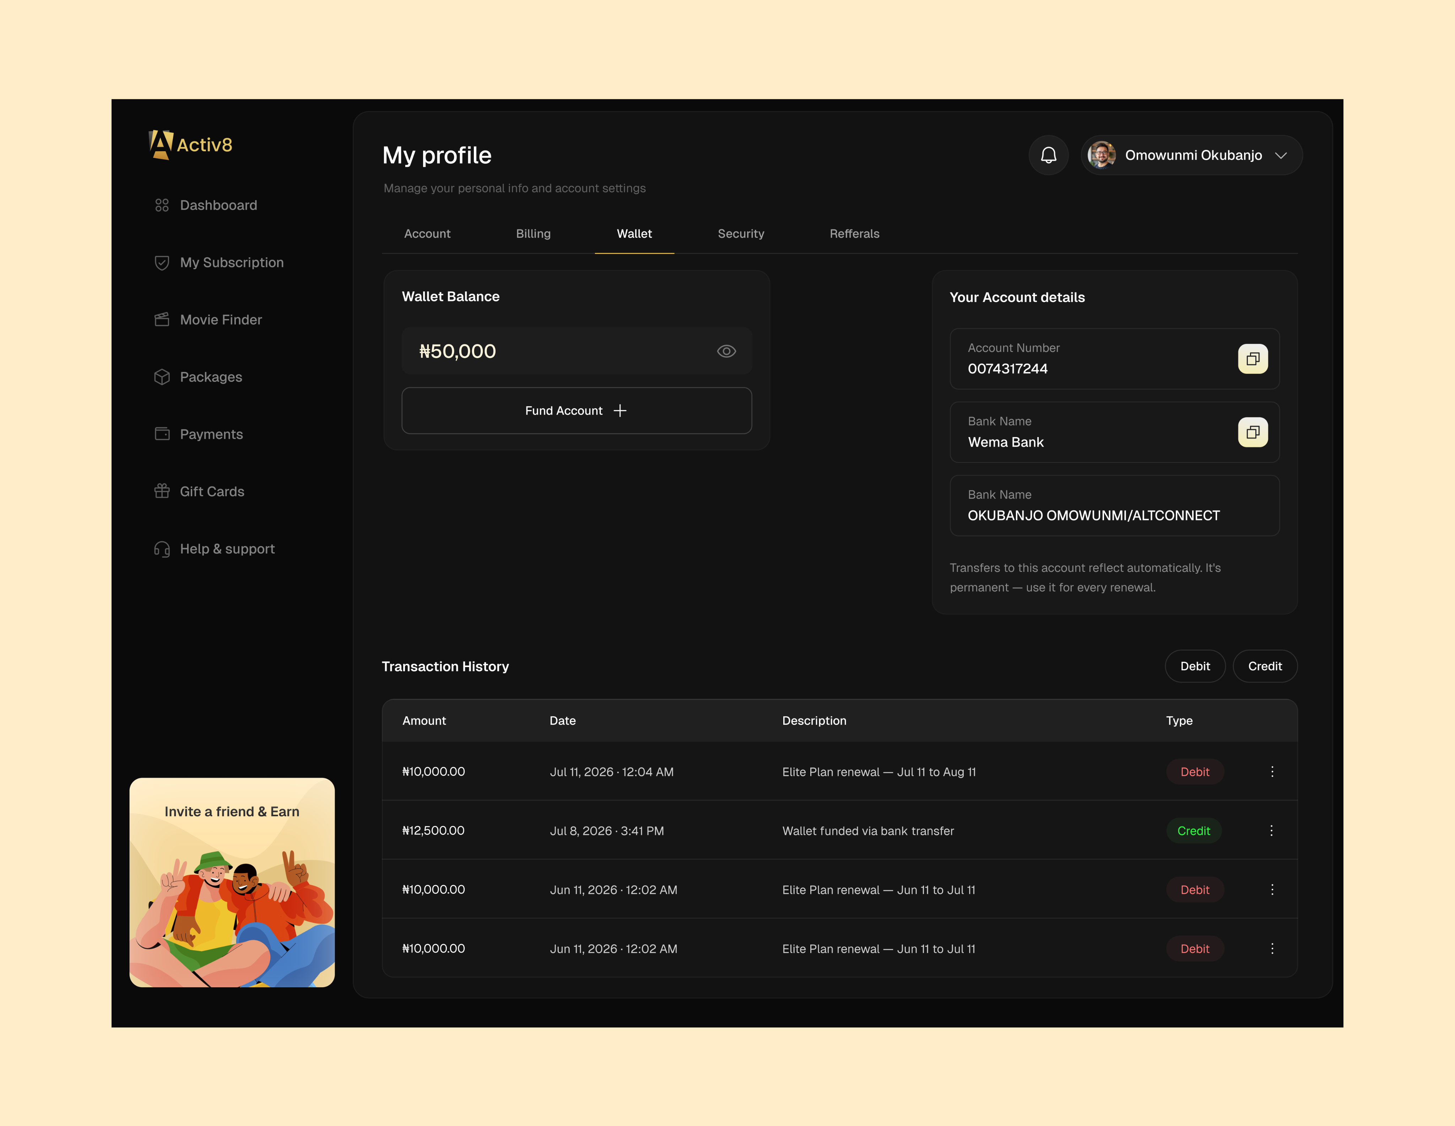Click the Omowunmi Okubanjo name
The image size is (1455, 1126).
coord(1193,155)
